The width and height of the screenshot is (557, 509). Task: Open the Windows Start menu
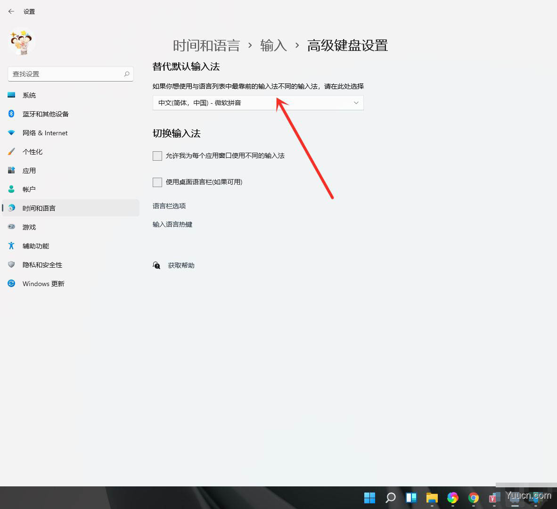[370, 498]
